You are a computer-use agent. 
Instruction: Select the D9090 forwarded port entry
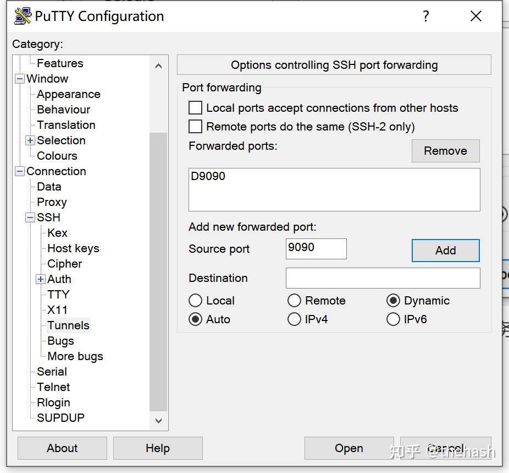(x=208, y=176)
